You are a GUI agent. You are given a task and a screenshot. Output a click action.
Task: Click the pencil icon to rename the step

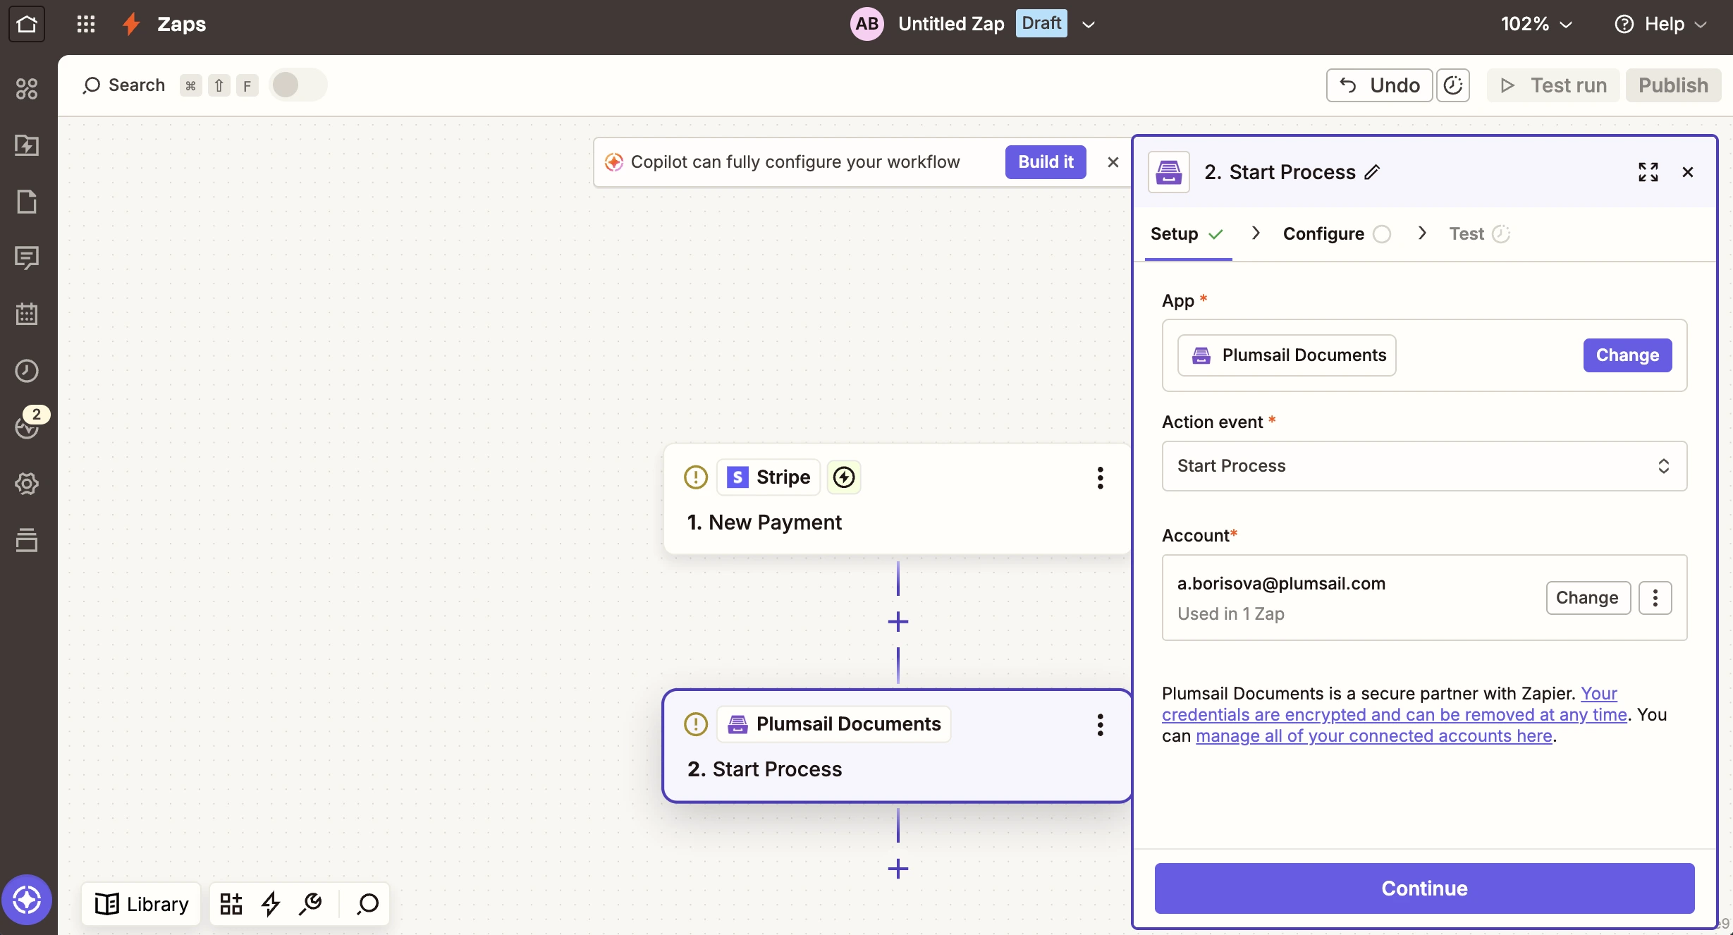pos(1372,172)
